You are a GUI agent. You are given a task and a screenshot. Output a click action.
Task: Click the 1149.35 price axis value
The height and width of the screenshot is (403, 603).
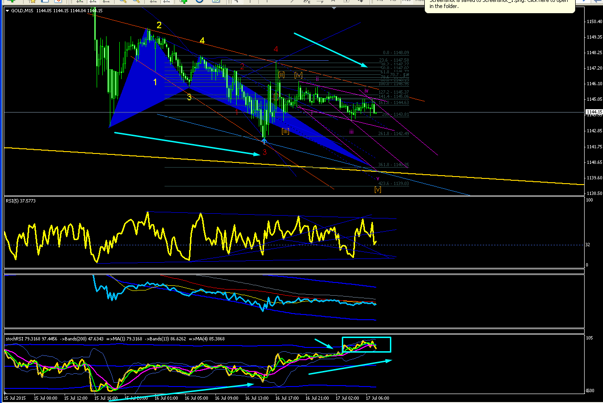point(594,37)
